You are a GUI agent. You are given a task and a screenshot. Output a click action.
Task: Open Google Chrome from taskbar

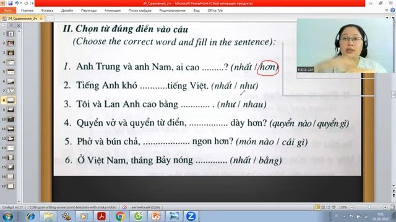point(120,216)
